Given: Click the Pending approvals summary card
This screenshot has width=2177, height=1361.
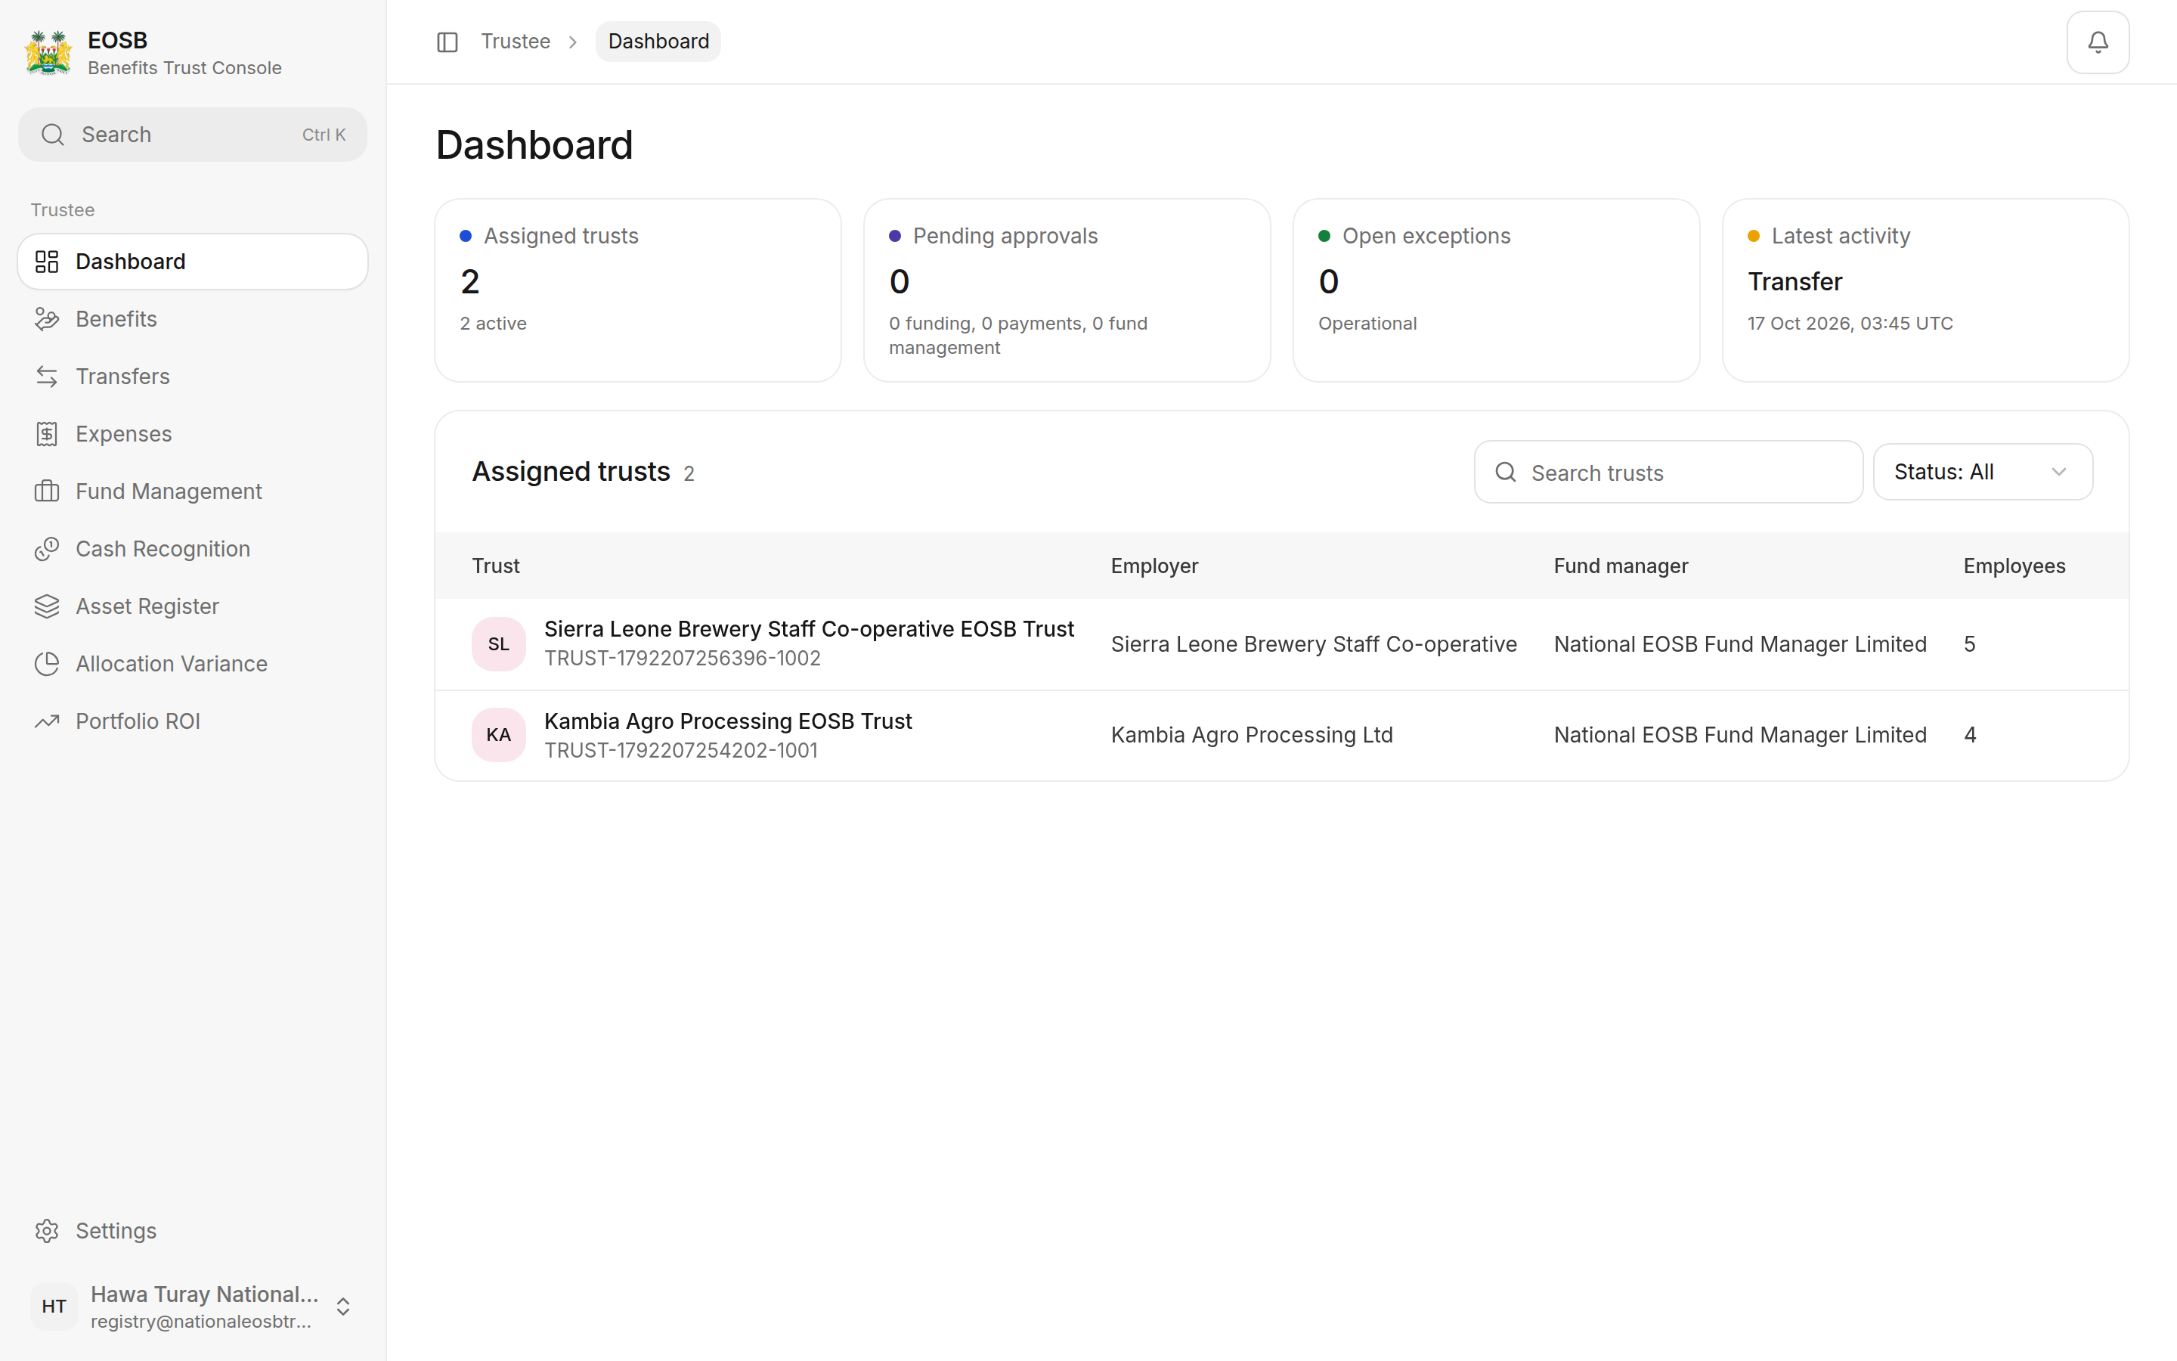Looking at the screenshot, I should pos(1067,291).
